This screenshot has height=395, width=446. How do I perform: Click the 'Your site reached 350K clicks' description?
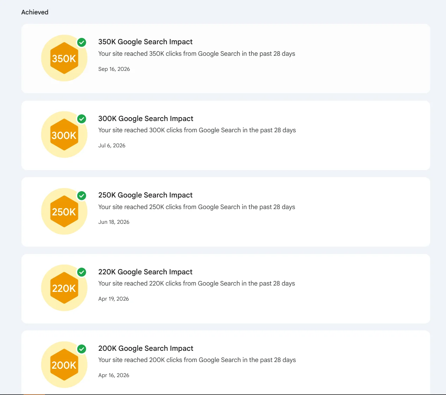197,54
